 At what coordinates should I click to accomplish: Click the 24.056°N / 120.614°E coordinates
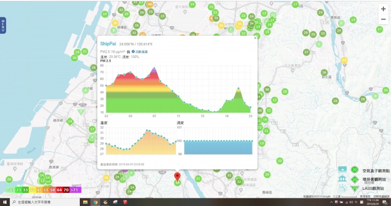click(x=136, y=44)
